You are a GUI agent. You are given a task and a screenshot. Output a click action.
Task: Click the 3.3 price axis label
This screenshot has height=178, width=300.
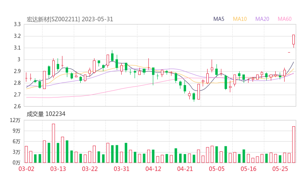pyautogui.click(x=17, y=24)
